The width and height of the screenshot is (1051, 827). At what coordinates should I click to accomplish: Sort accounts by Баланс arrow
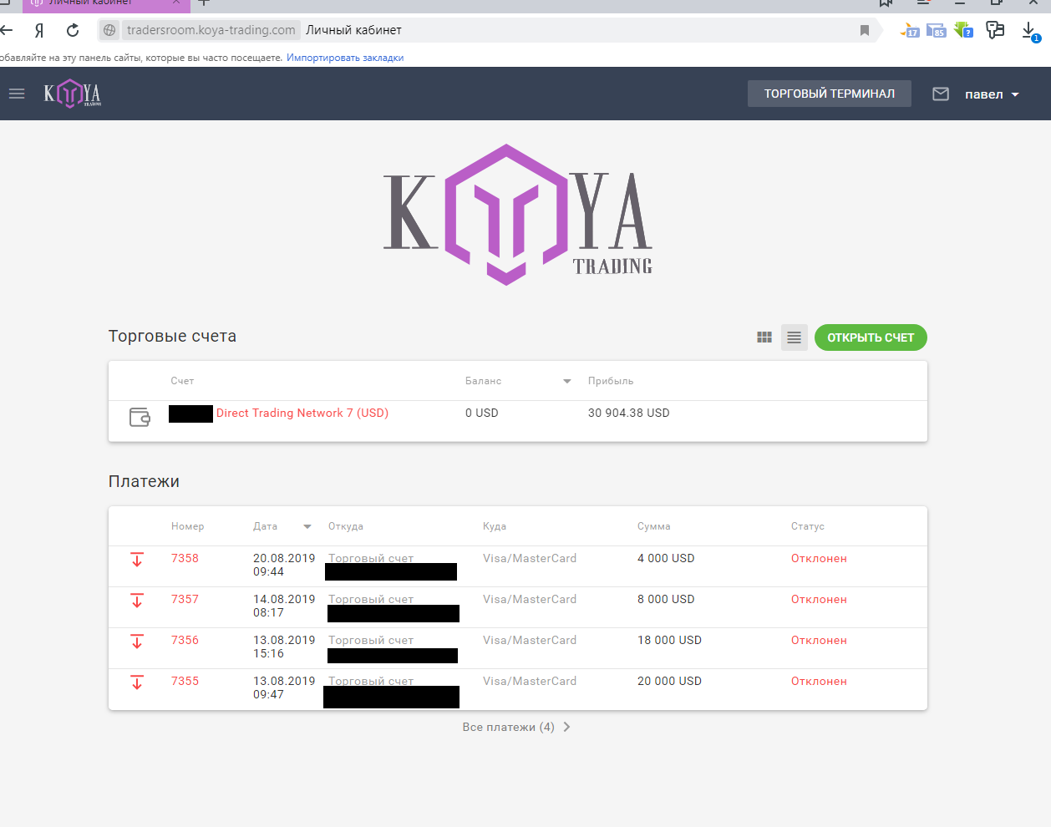click(x=567, y=381)
